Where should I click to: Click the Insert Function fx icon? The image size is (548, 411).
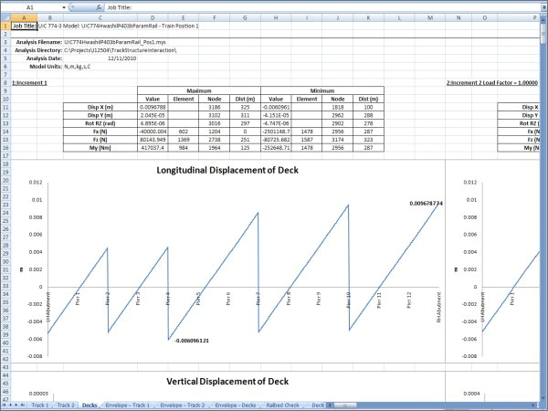click(97, 5)
